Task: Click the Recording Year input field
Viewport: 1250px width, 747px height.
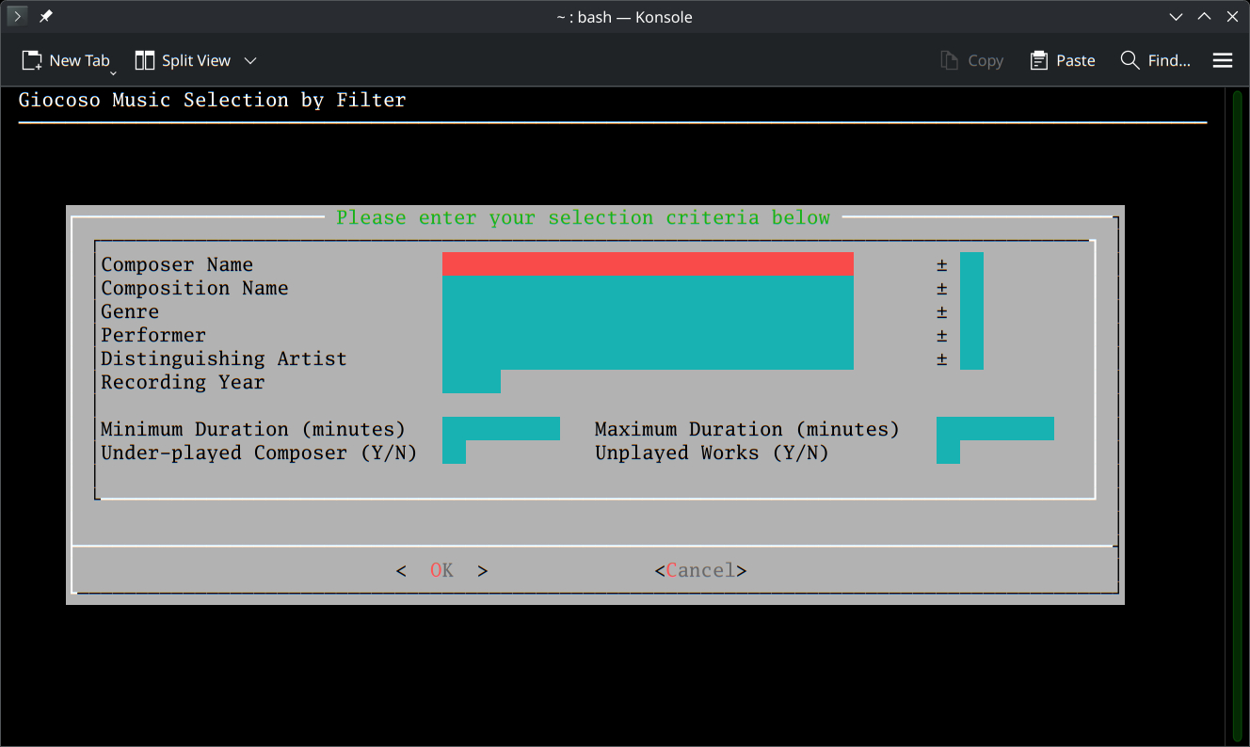Action: pos(471,382)
